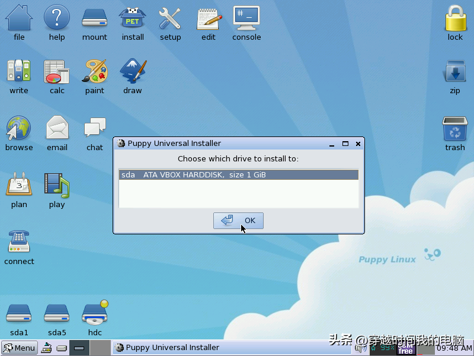Click Puppy Universal Installer taskbar entry
Viewport: 474px width, 356px height.
coord(231,348)
